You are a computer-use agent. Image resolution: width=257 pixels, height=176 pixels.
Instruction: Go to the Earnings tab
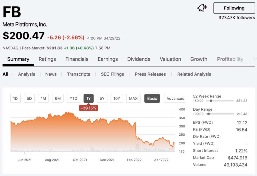[108, 59]
